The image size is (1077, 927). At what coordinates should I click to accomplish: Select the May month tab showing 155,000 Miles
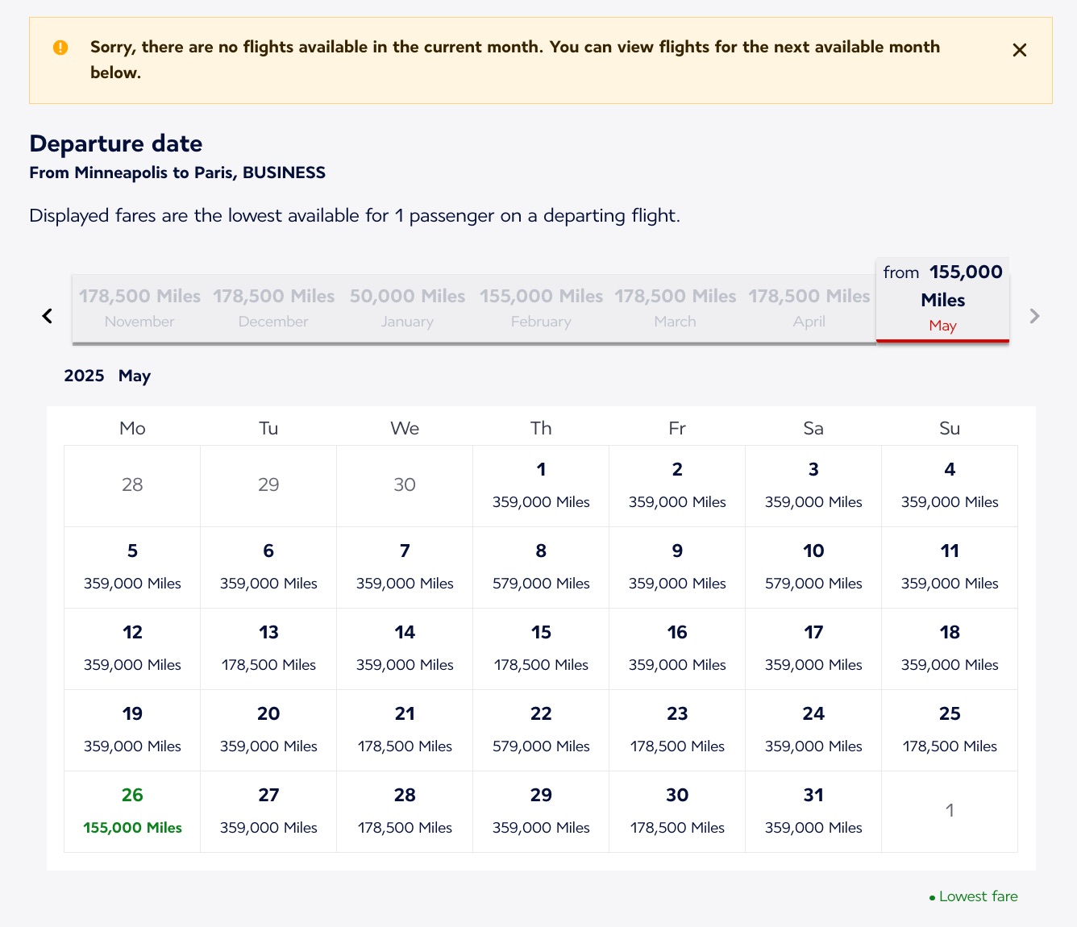tap(942, 299)
